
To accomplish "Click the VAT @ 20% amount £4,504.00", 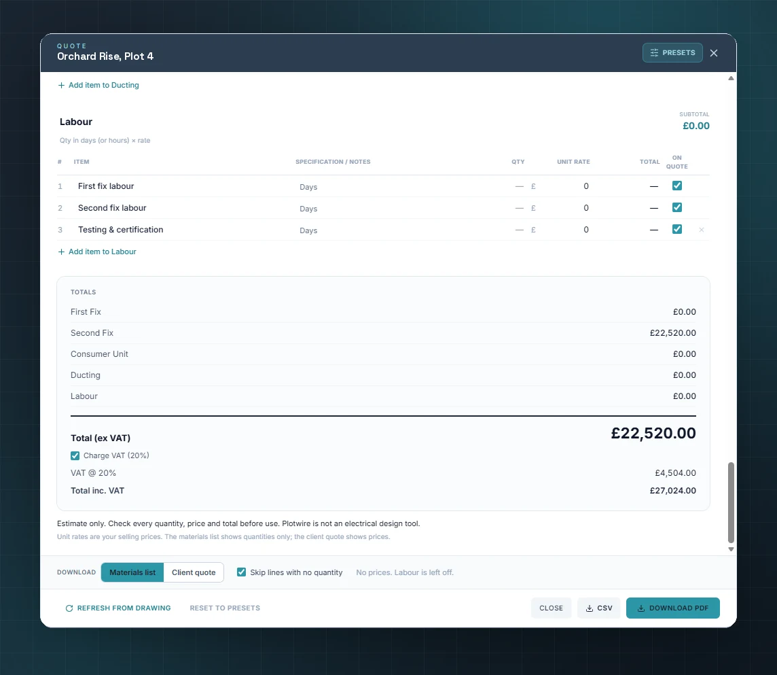I will (675, 473).
